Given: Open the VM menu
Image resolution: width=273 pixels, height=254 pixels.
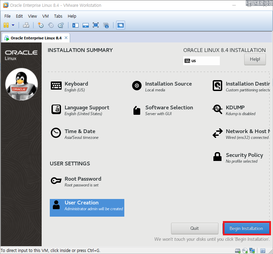Looking at the screenshot, I should coord(45,16).
